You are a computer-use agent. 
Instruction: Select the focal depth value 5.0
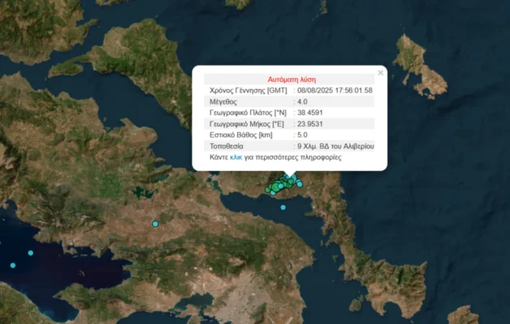tap(302, 135)
